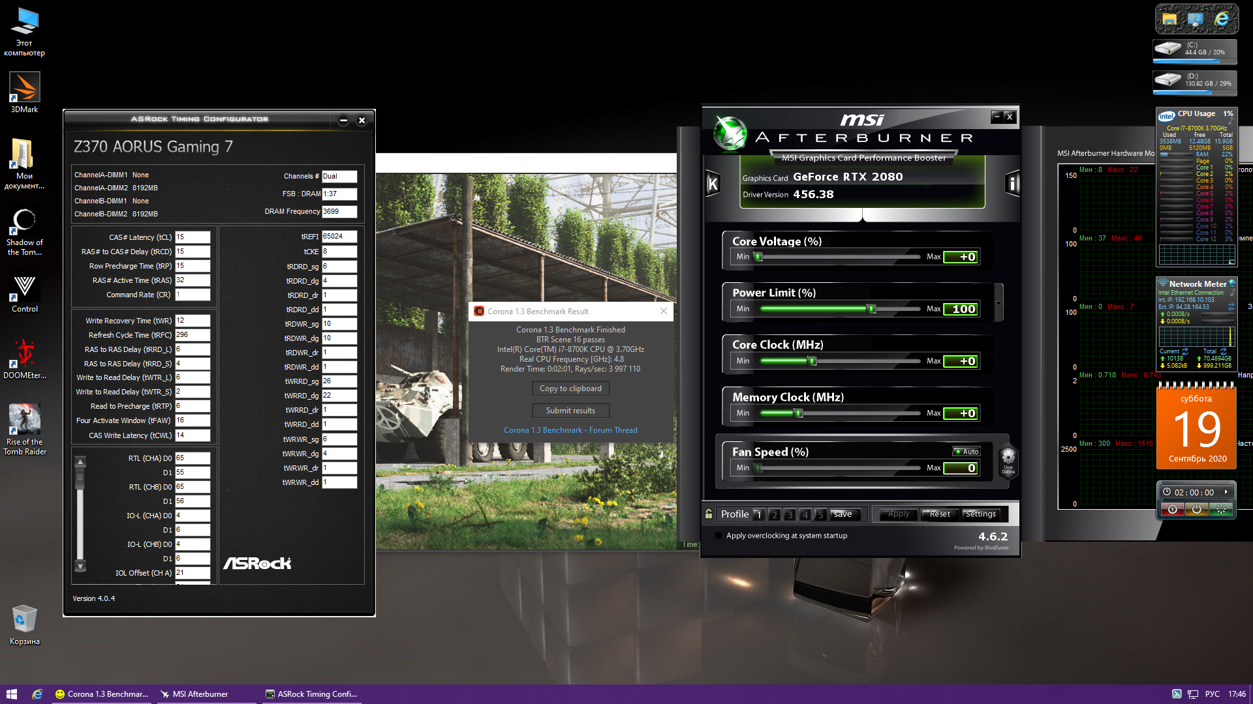
Task: Select profile slot 2
Action: pyautogui.click(x=774, y=514)
